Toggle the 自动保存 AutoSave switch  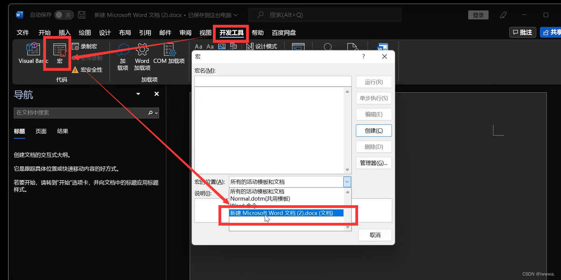[x=64, y=15]
